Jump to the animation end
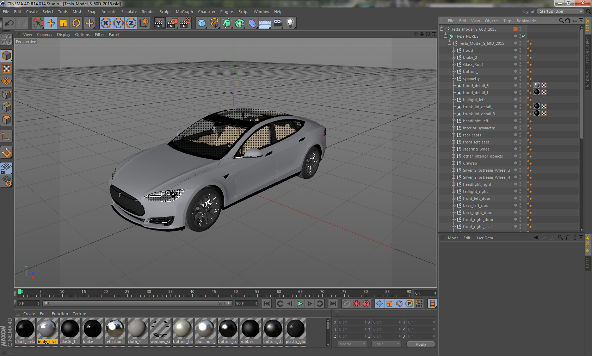Viewport: 592px width, 356px height. pos(333,303)
